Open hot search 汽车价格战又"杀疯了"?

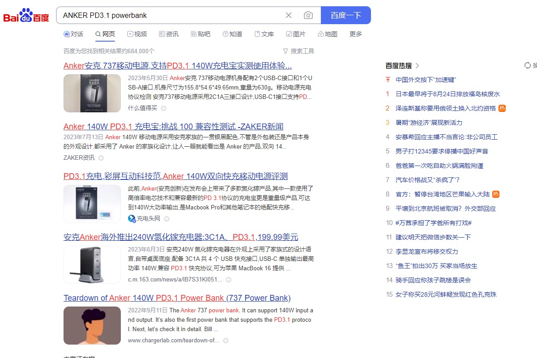pos(428,180)
